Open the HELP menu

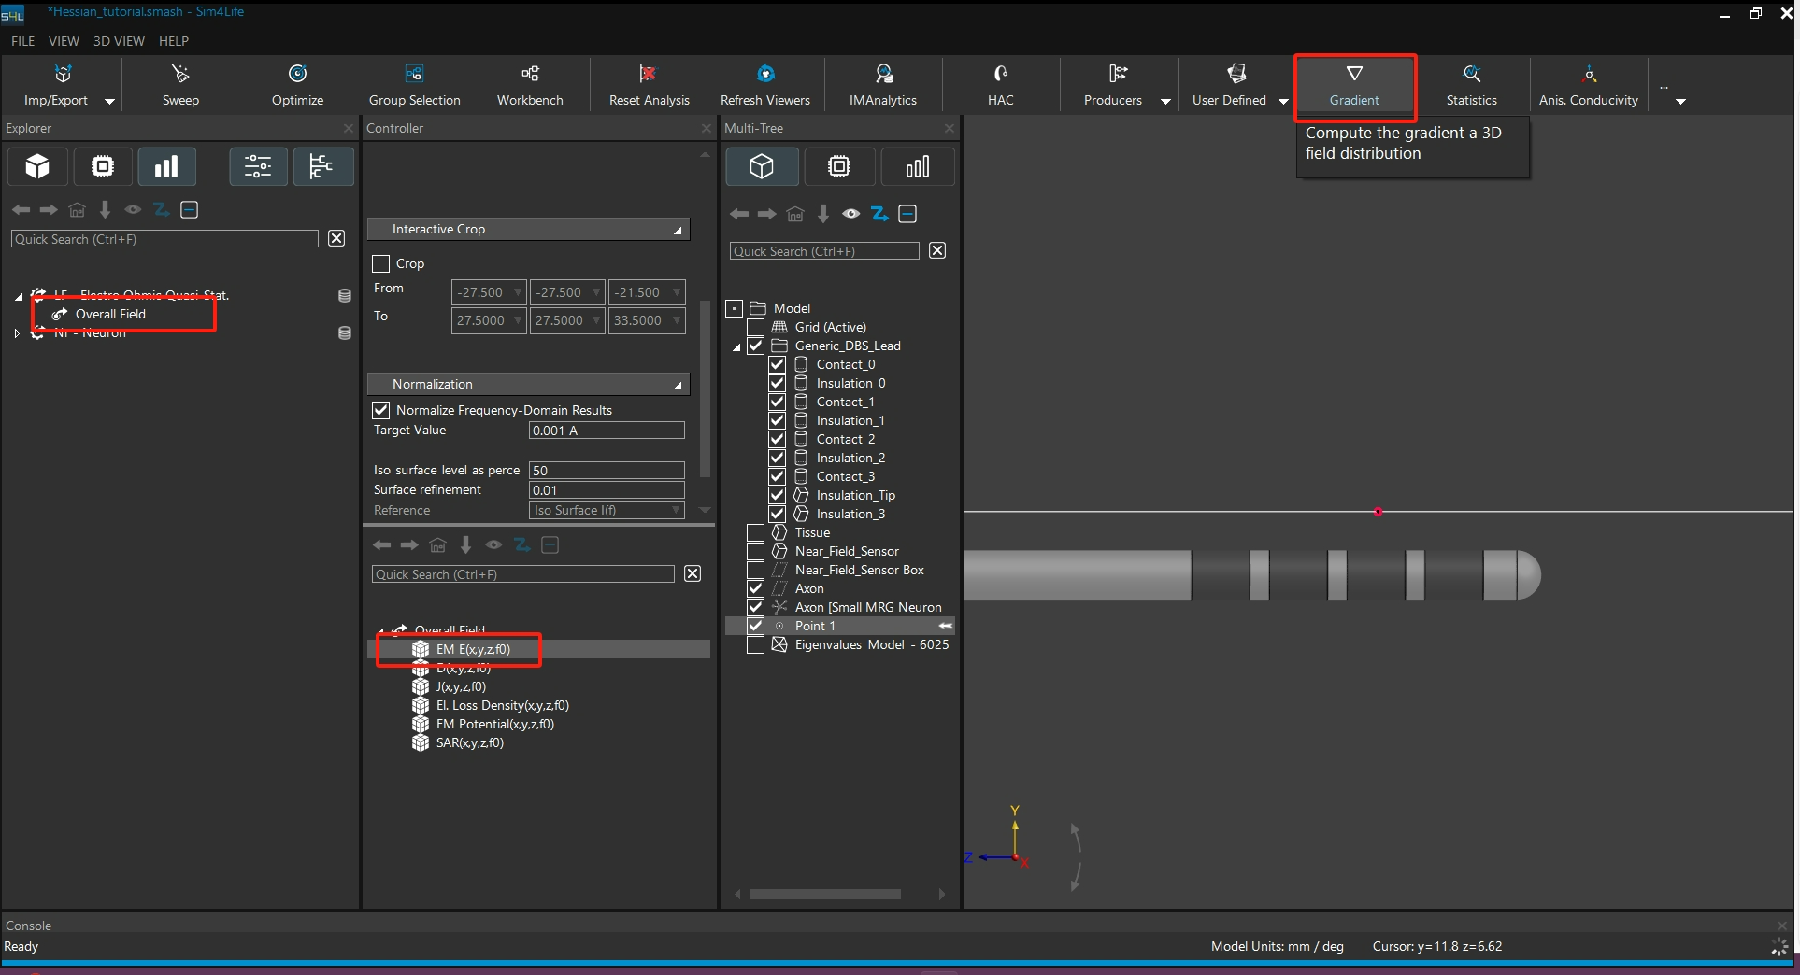point(174,41)
